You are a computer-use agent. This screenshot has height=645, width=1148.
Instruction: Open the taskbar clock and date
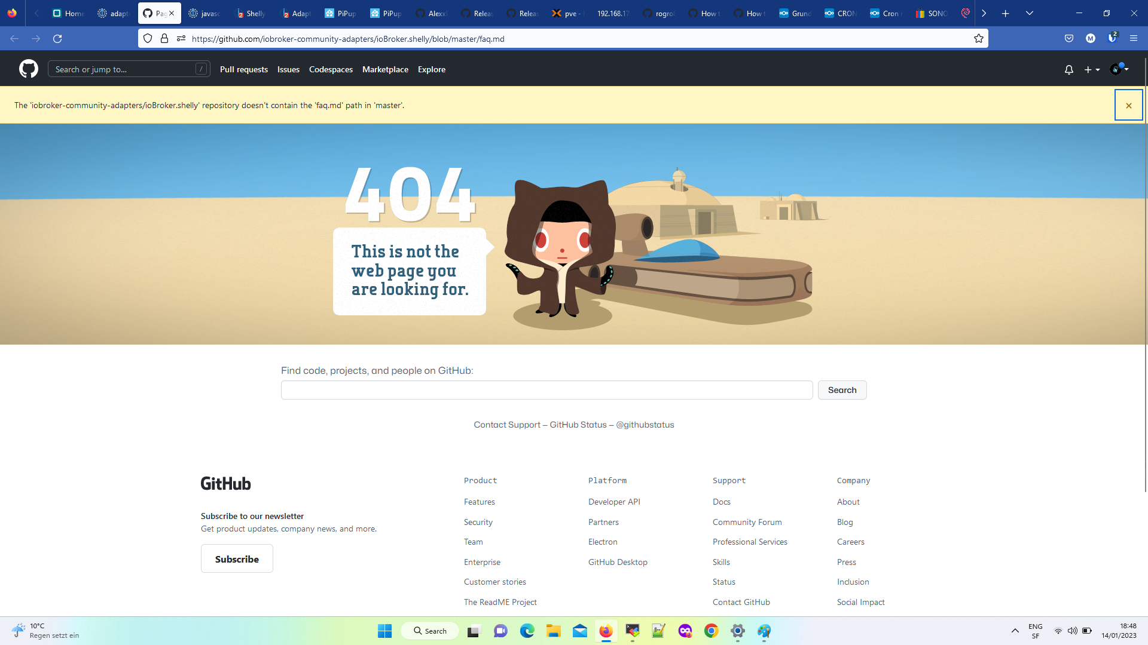click(x=1119, y=631)
